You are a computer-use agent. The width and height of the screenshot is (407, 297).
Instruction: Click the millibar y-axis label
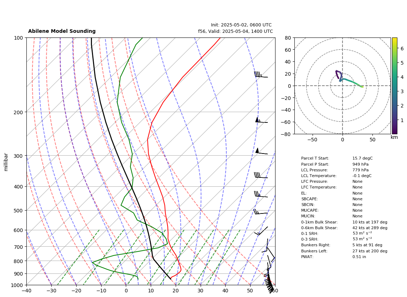[x=6, y=162]
